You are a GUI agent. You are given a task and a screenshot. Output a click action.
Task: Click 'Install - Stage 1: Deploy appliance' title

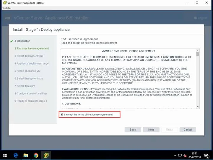pyautogui.click(x=41, y=30)
